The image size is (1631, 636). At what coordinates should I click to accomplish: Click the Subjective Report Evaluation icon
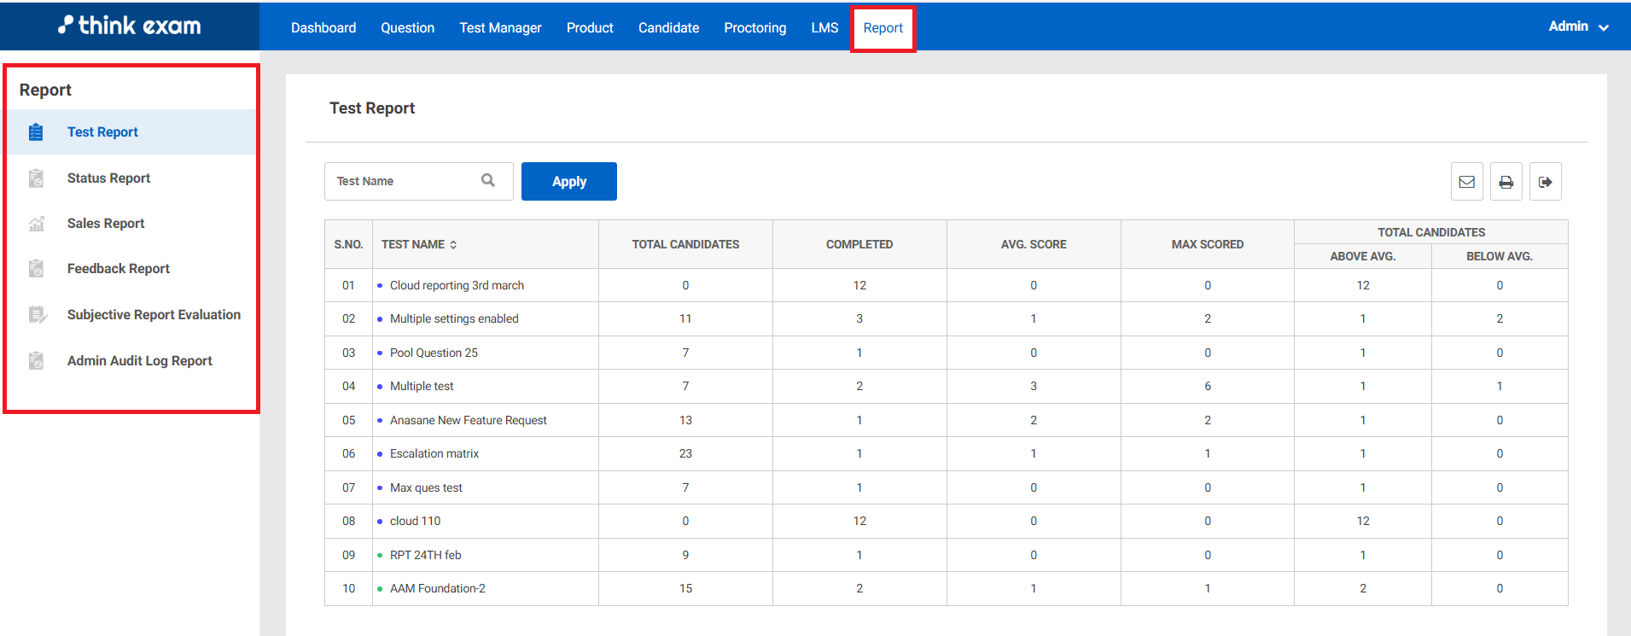(x=37, y=315)
